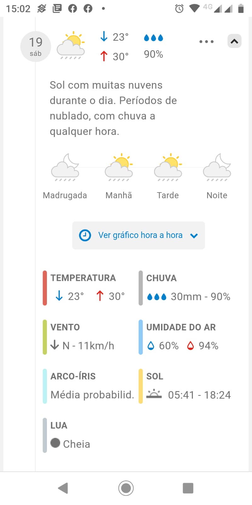
Task: Tap the Madrugada weather icon
Action: tap(65, 167)
